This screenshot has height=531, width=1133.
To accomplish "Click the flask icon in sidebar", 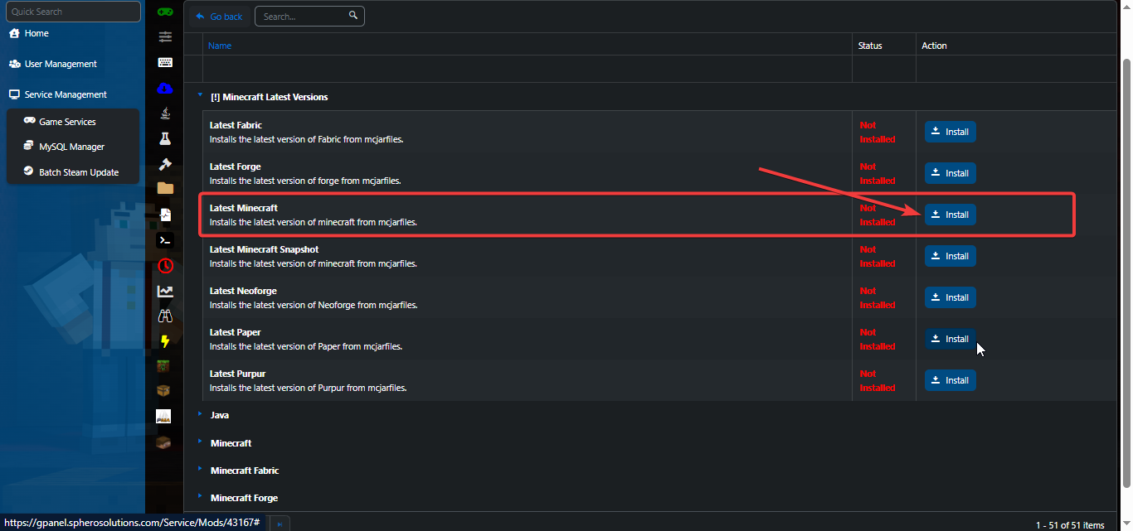I will point(165,138).
